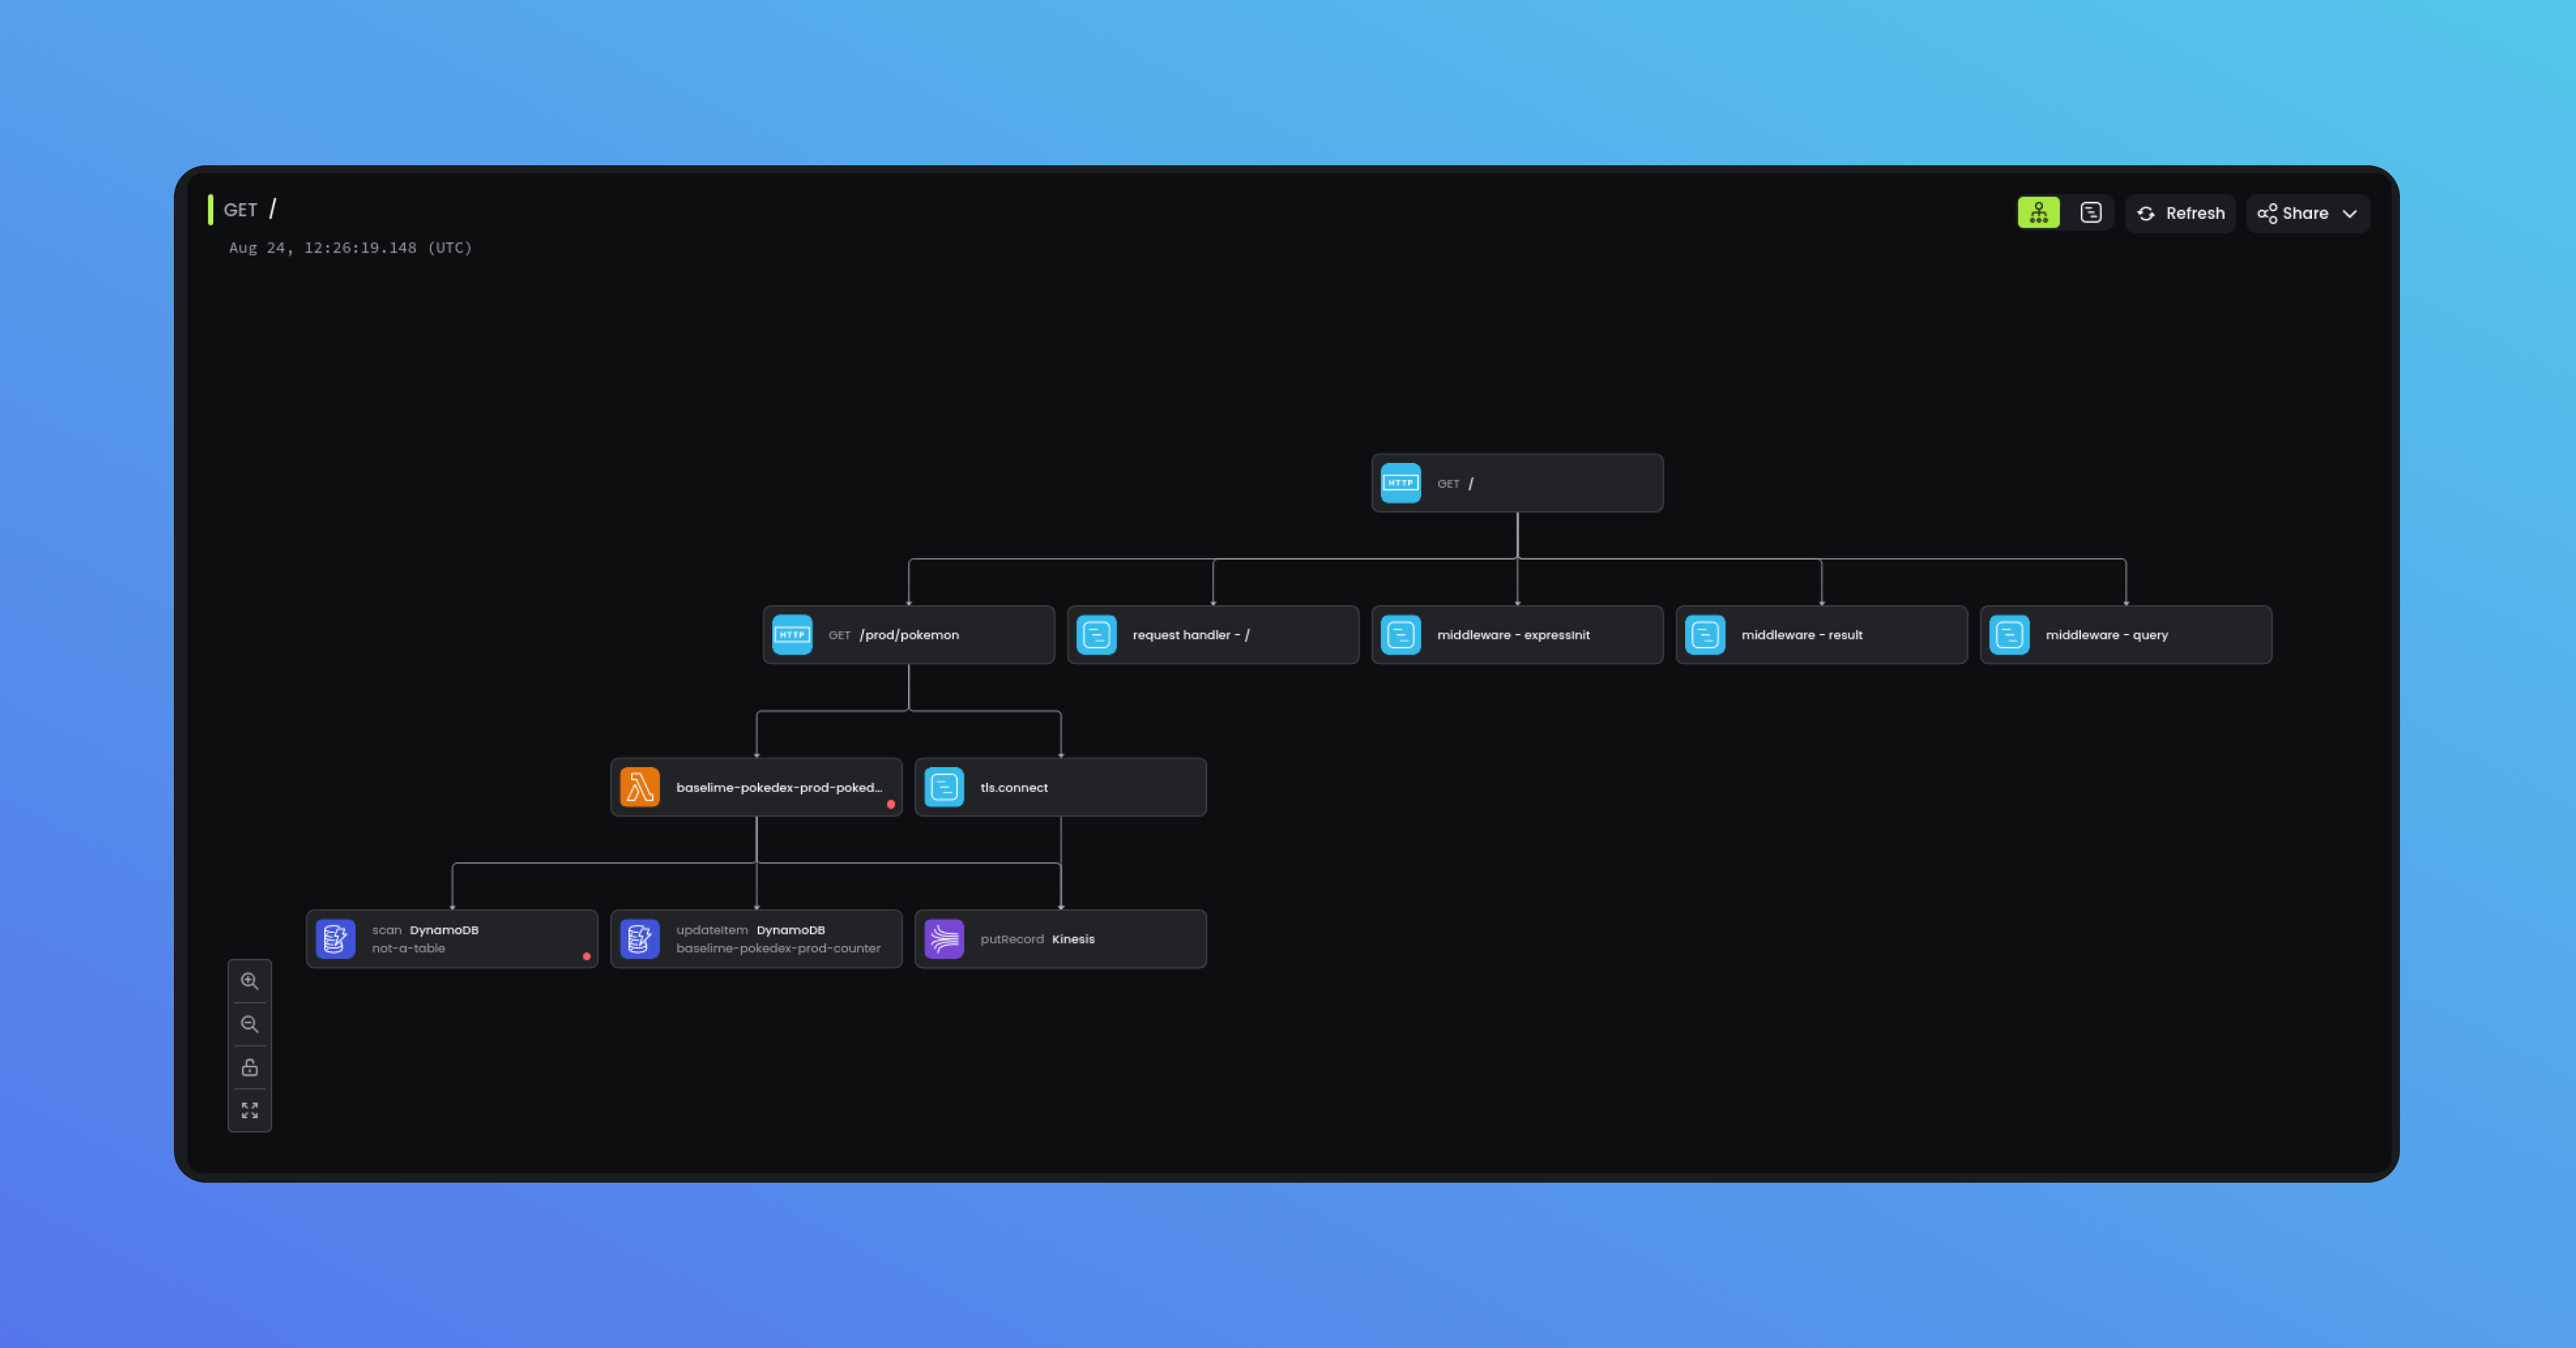The image size is (2576, 1348).
Task: Click the DynamoDB updateItem node icon
Action: pyautogui.click(x=640, y=939)
